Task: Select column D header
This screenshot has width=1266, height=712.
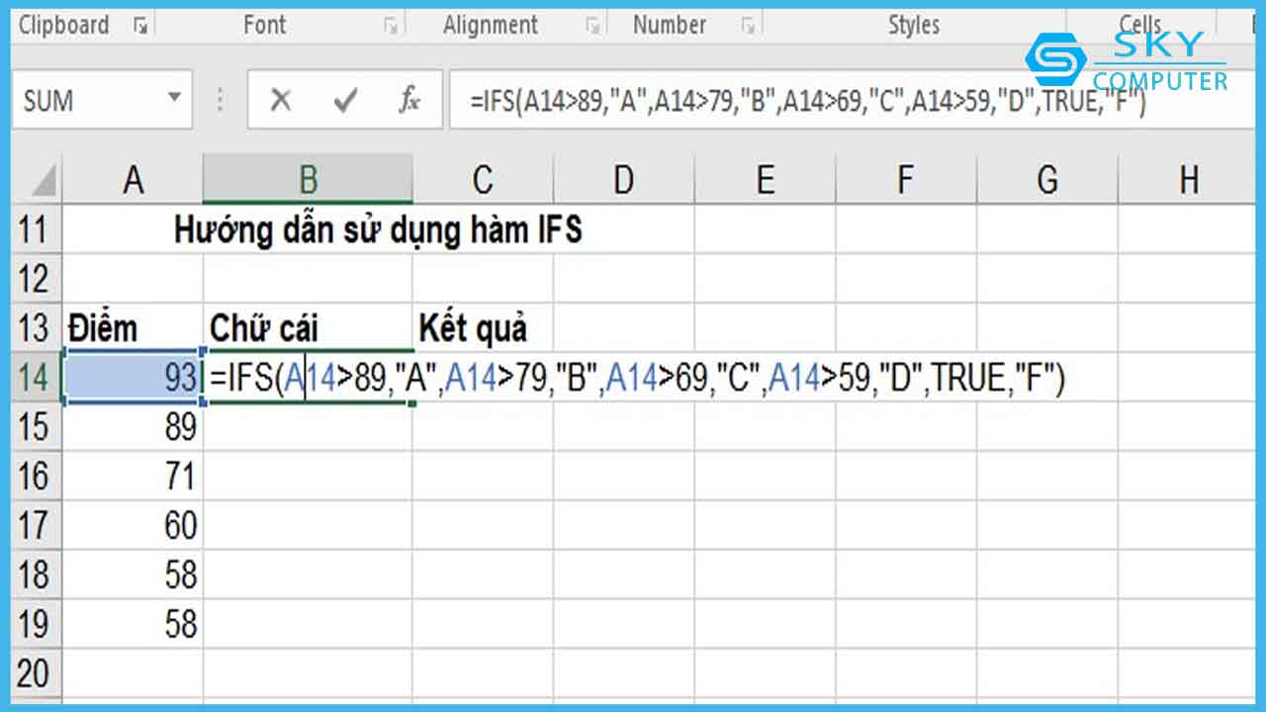Action: (623, 180)
